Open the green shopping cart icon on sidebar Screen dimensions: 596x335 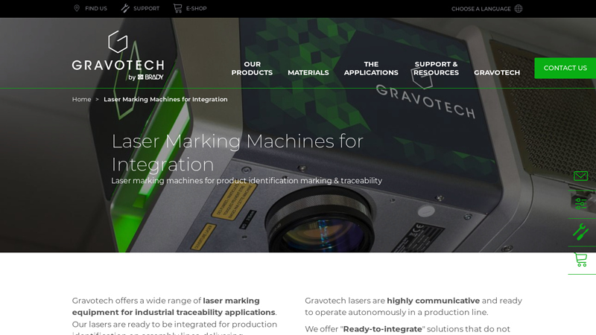click(580, 260)
